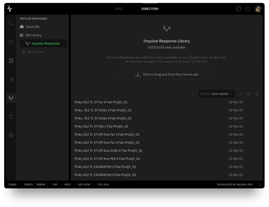Select the Impulse Responses waveform sidebar icon
Viewport: 269px width, 207px height.
point(11,98)
